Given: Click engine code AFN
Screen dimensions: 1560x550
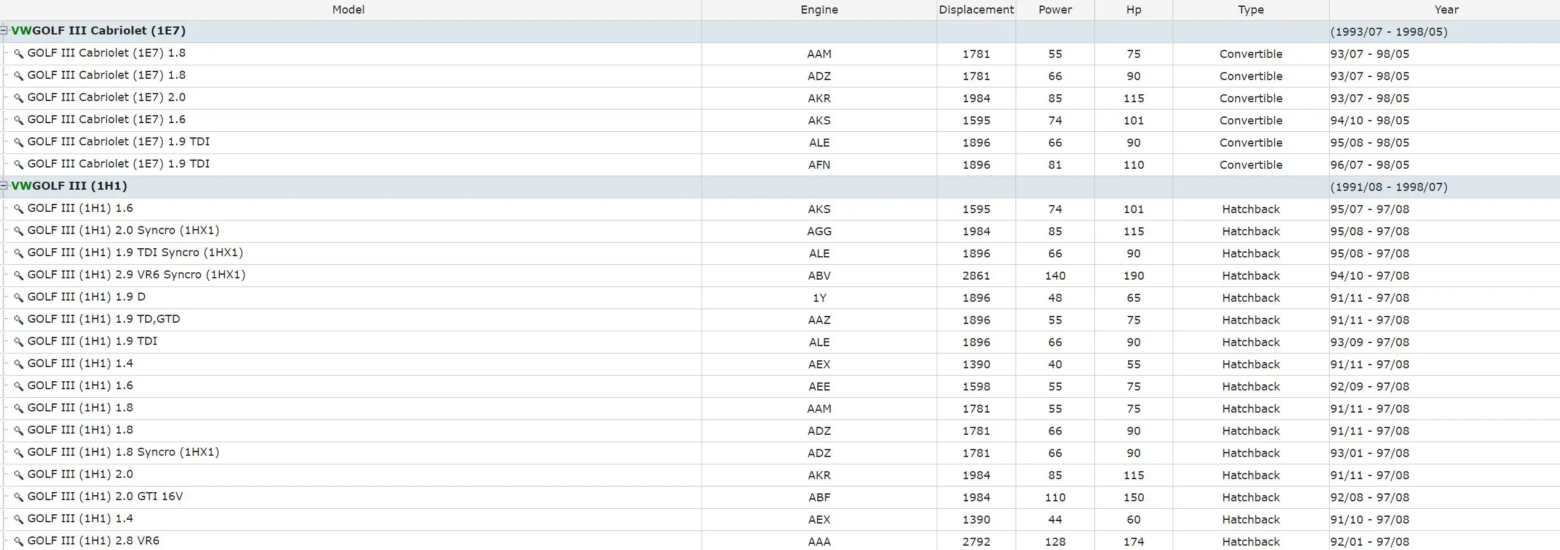Looking at the screenshot, I should pos(819,165).
